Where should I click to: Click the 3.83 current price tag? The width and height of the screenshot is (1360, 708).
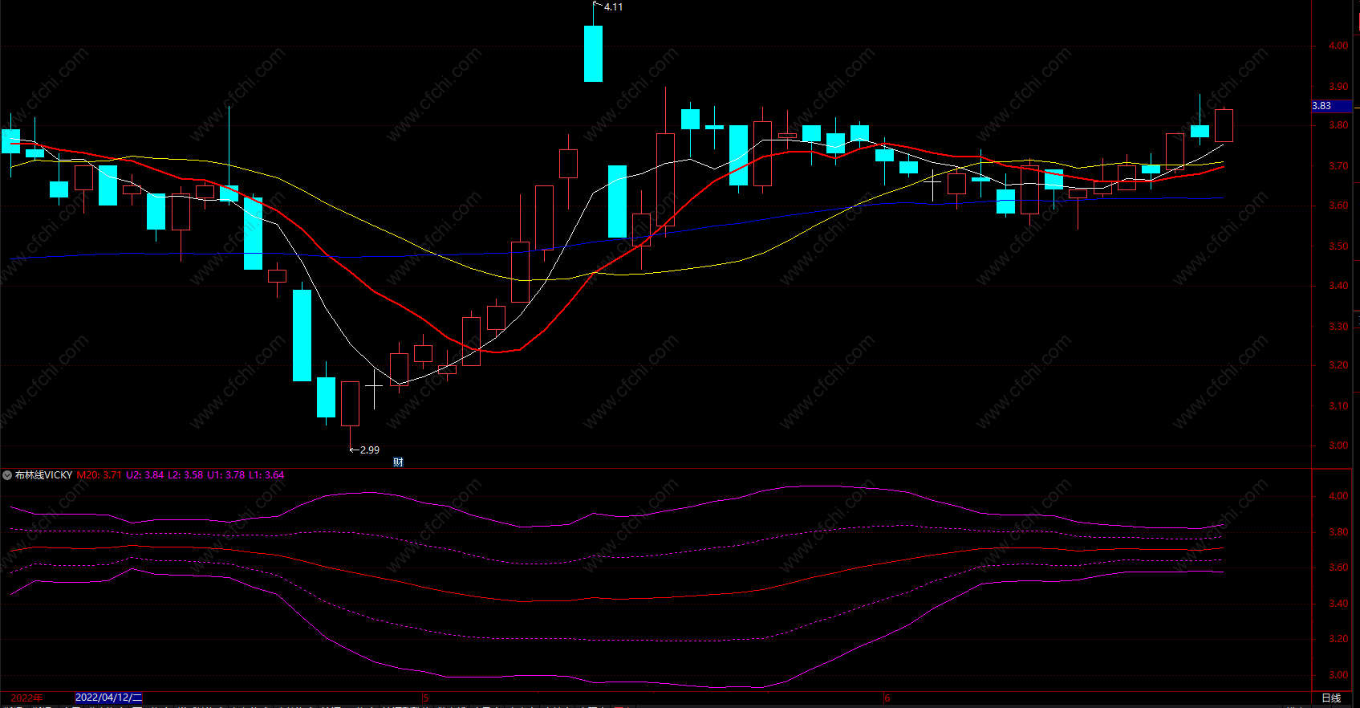[x=1332, y=106]
